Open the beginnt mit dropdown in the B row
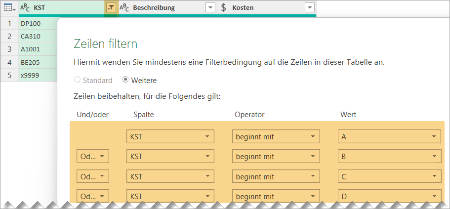 (x=276, y=156)
